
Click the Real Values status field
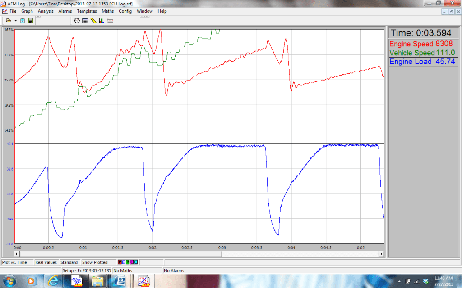[46, 262]
